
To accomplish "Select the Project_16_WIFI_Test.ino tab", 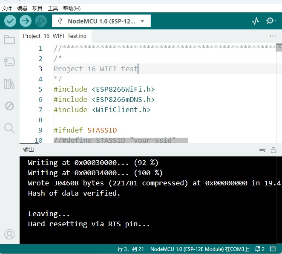I will pyautogui.click(x=55, y=36).
